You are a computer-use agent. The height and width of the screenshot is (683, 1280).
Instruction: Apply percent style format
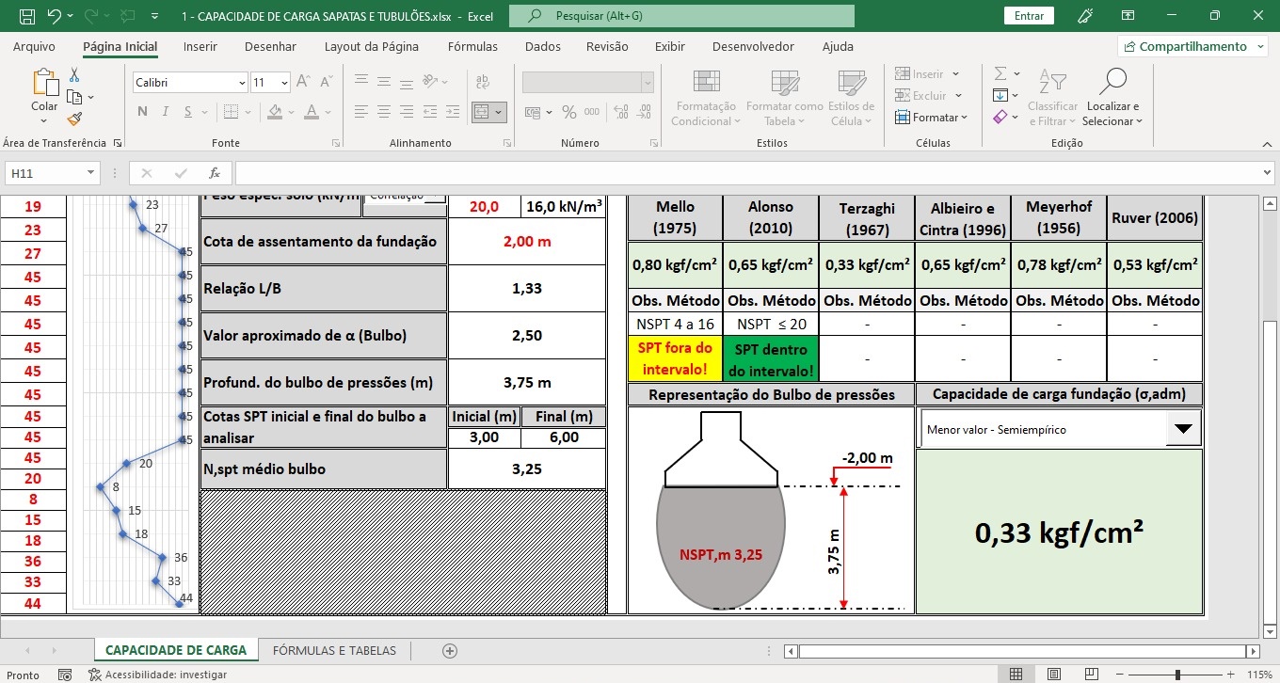click(568, 112)
